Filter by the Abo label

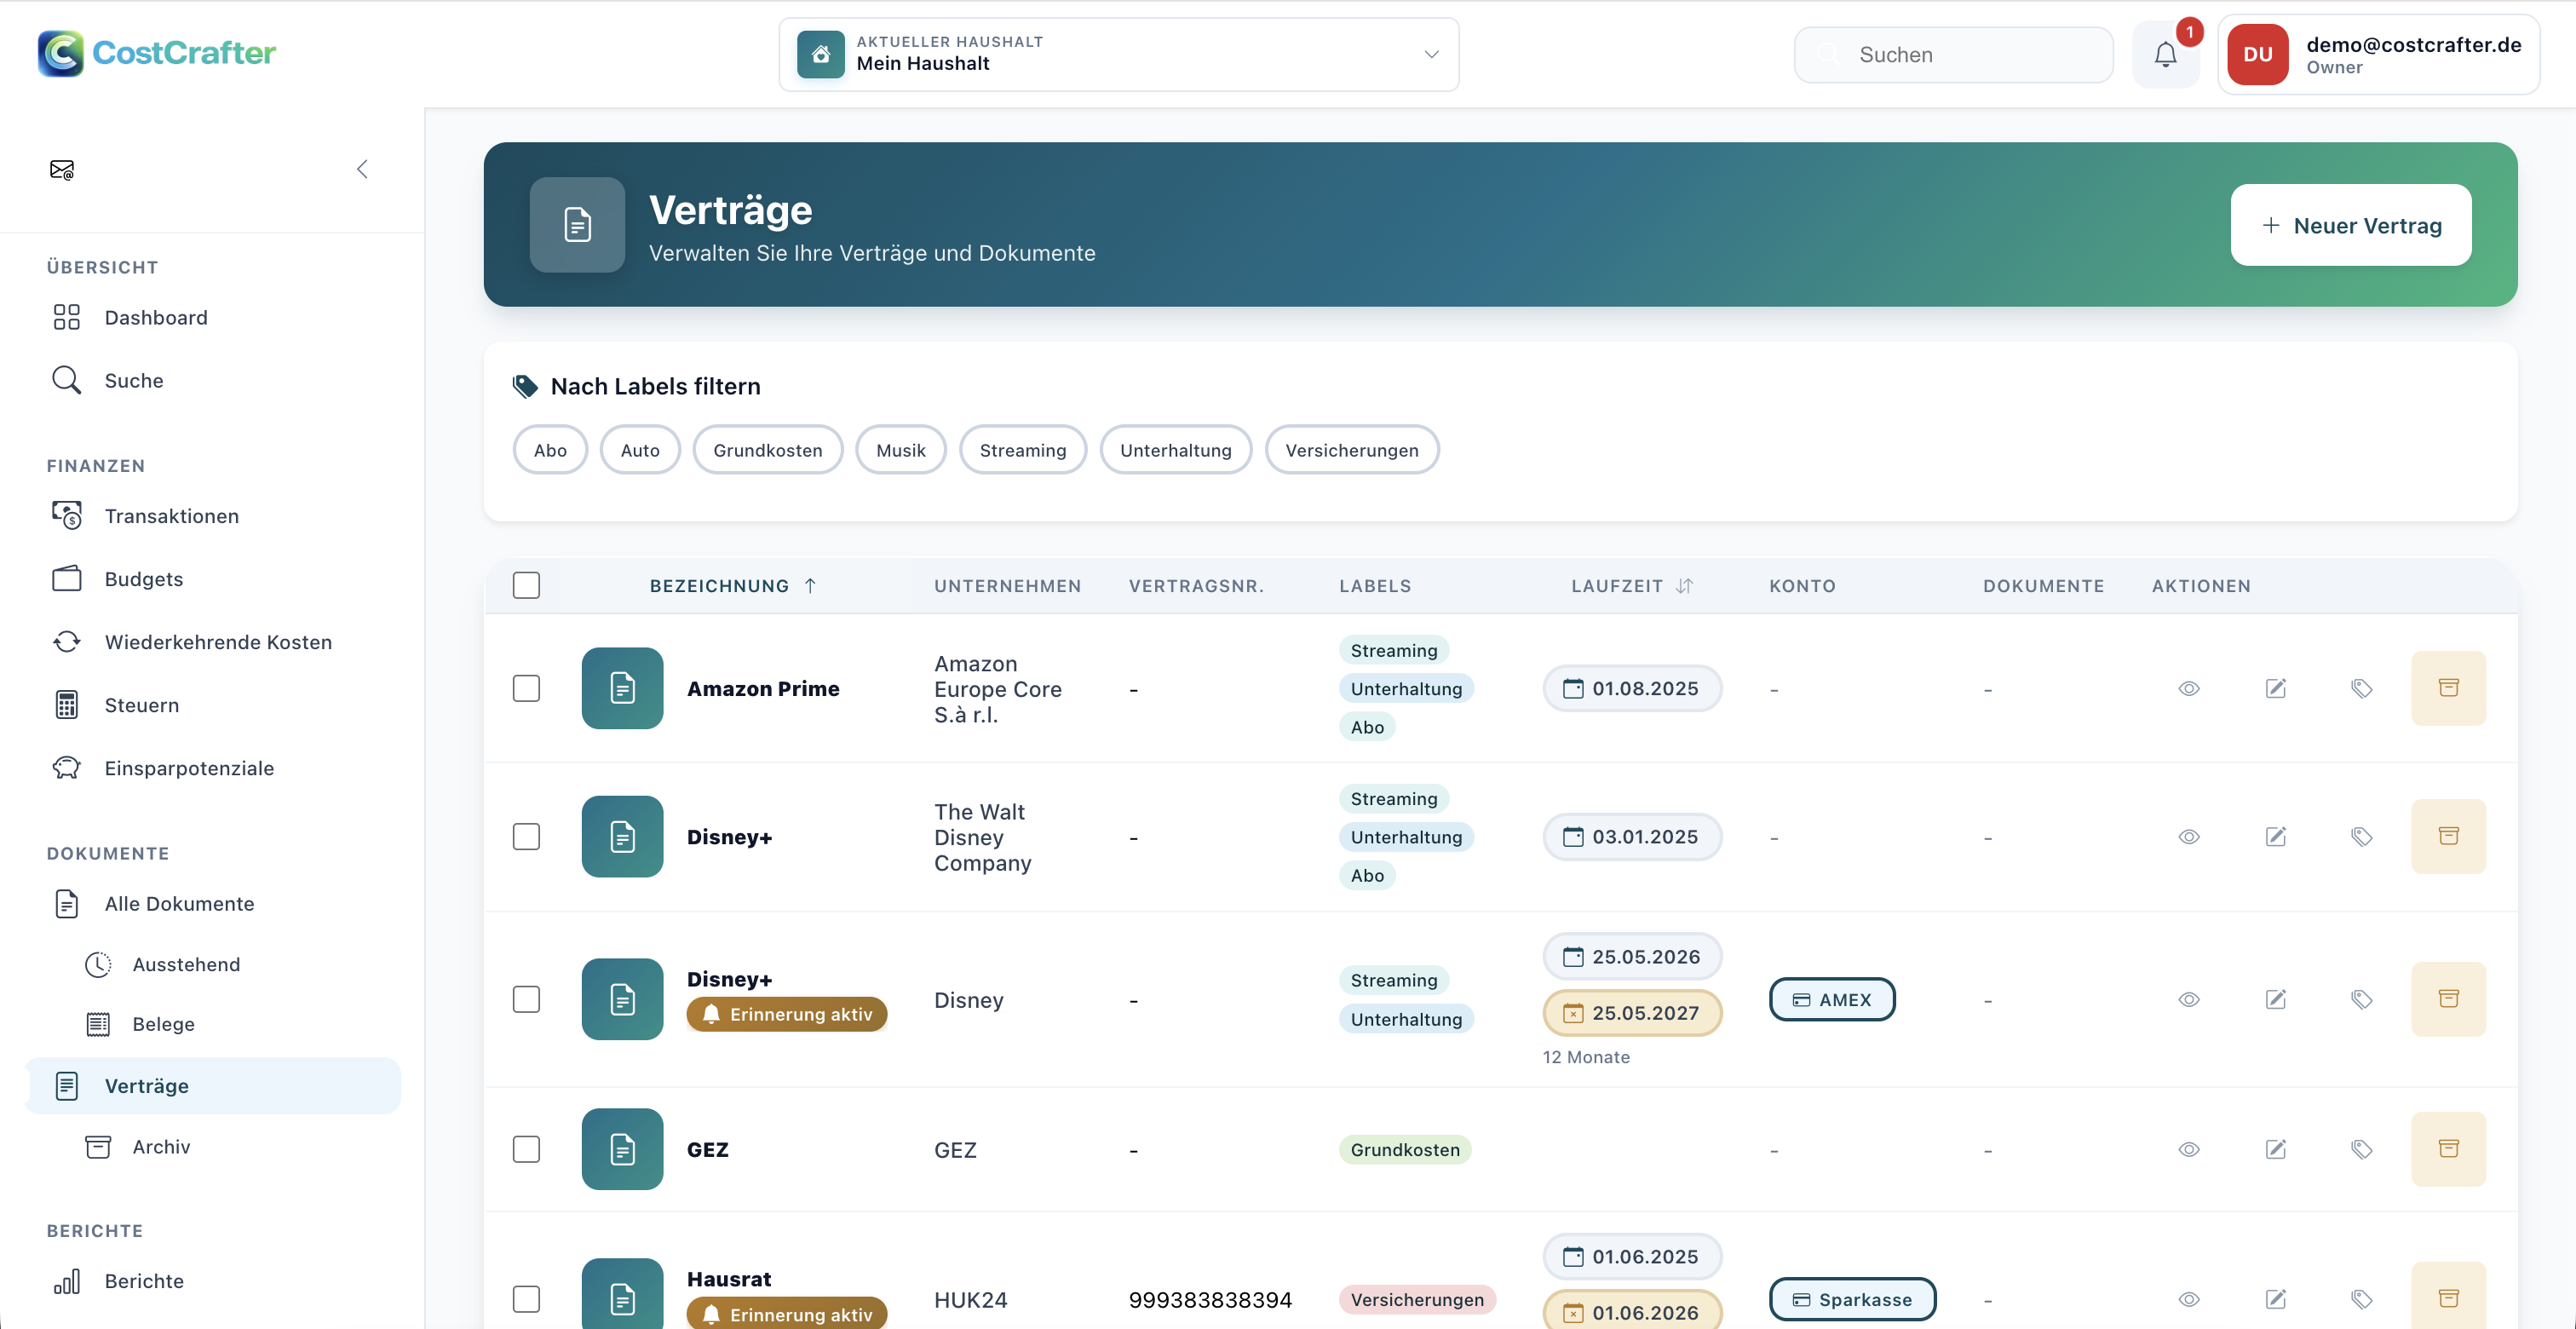point(550,450)
